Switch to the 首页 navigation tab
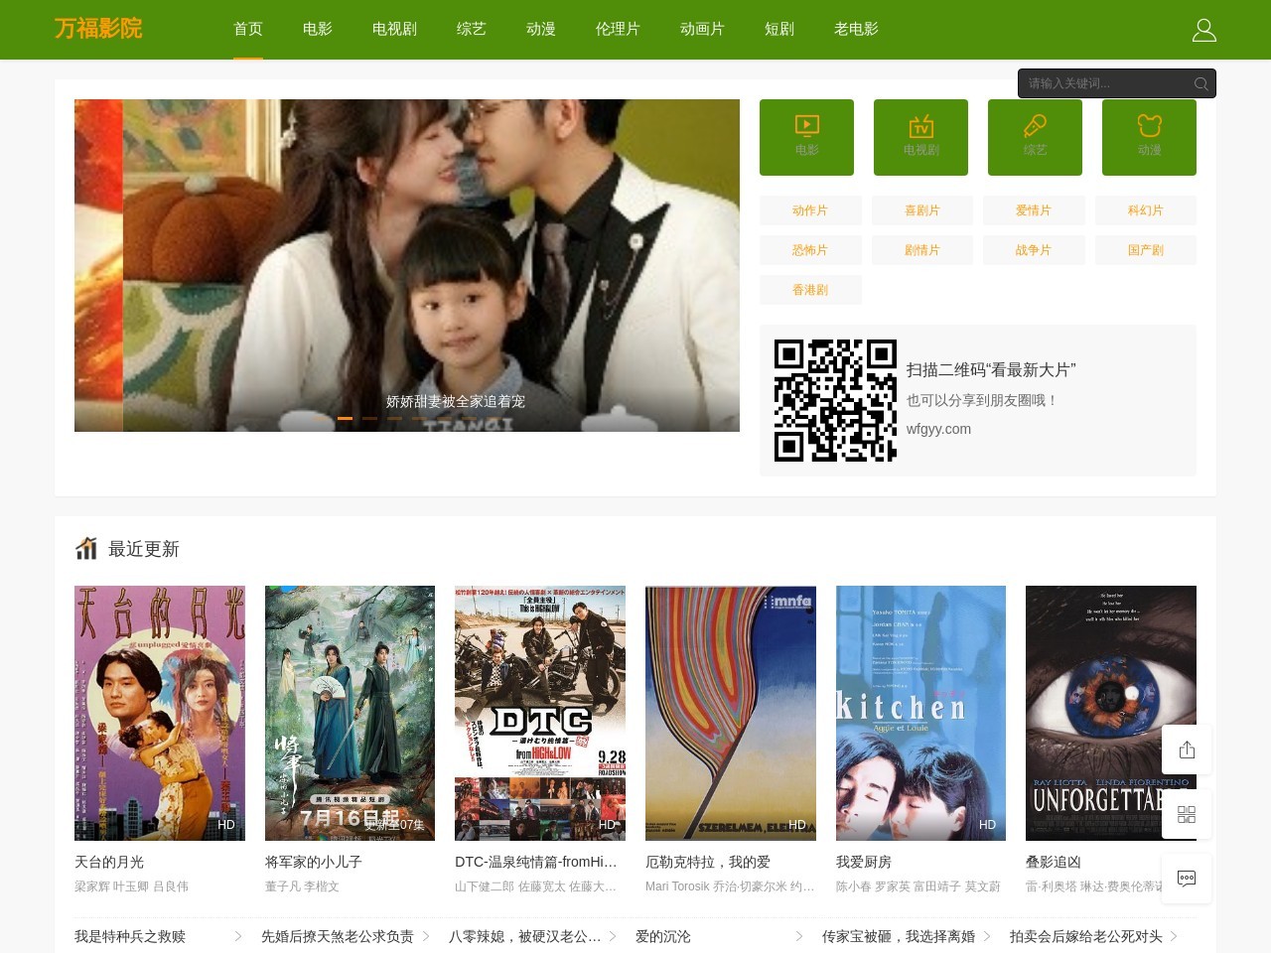 point(246,29)
